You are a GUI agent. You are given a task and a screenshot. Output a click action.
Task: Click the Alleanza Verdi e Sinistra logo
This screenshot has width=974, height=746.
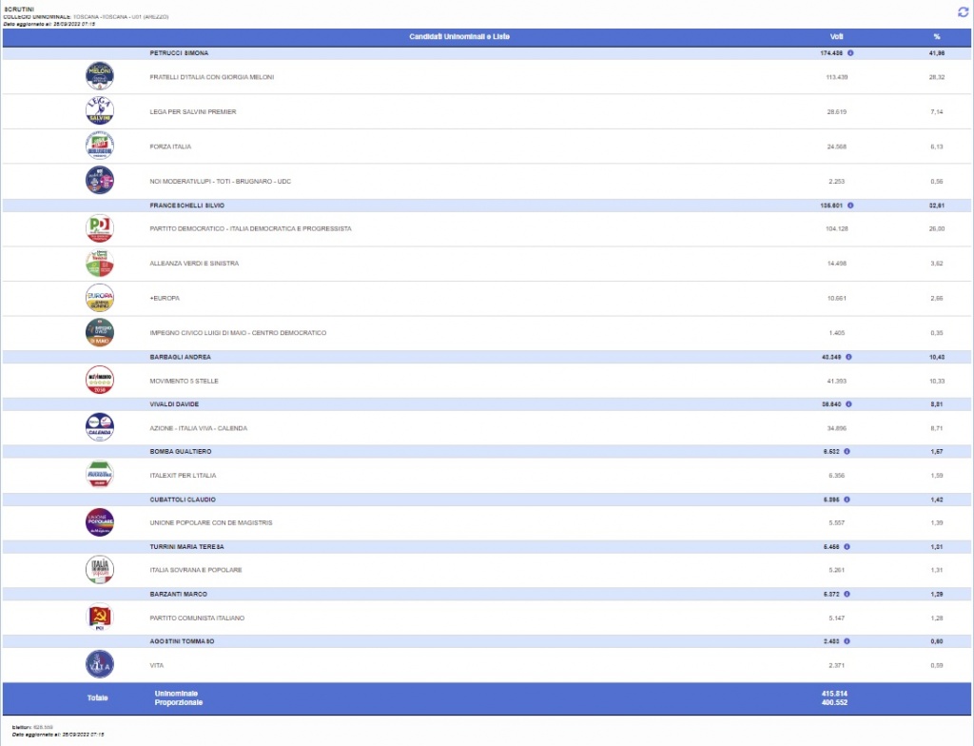(x=100, y=264)
